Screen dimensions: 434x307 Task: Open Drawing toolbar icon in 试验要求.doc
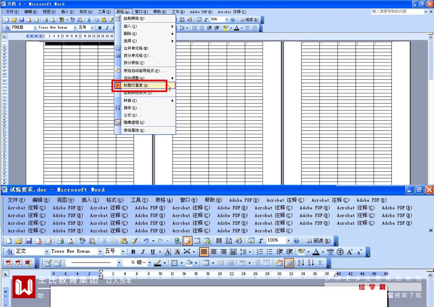[x=239, y=241]
